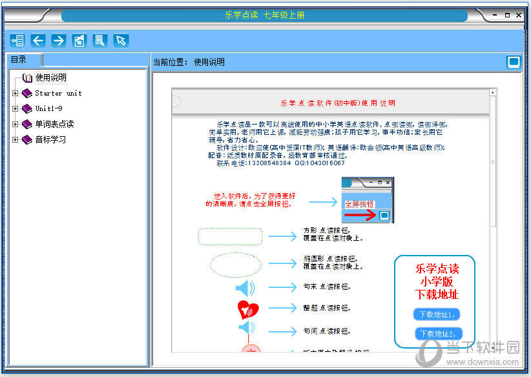Click the purple book icon for 单词表点读

pyautogui.click(x=26, y=124)
